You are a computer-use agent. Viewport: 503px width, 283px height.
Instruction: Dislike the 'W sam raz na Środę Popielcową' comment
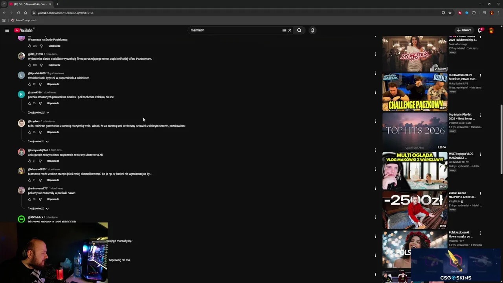pos(41,46)
